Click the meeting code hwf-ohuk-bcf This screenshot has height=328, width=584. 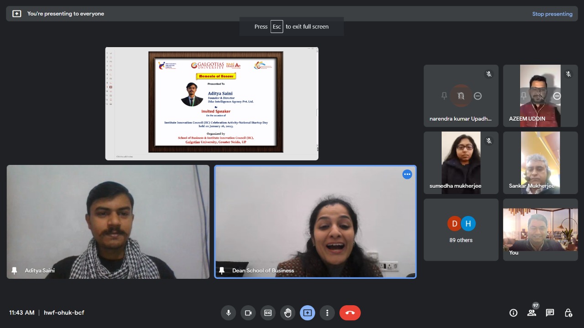(x=64, y=313)
